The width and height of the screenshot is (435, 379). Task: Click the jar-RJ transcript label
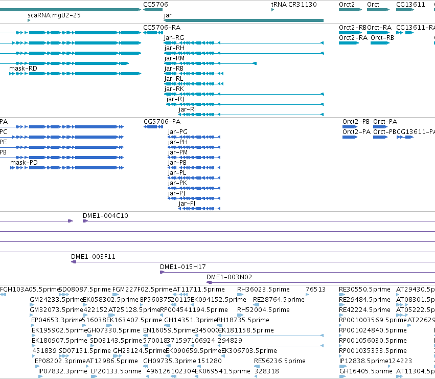pos(175,99)
